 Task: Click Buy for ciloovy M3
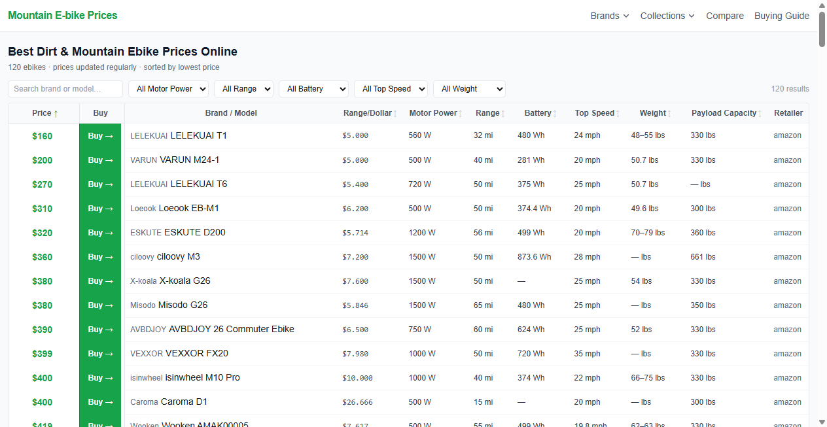pos(100,257)
